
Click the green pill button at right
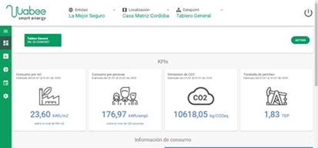click(301, 40)
